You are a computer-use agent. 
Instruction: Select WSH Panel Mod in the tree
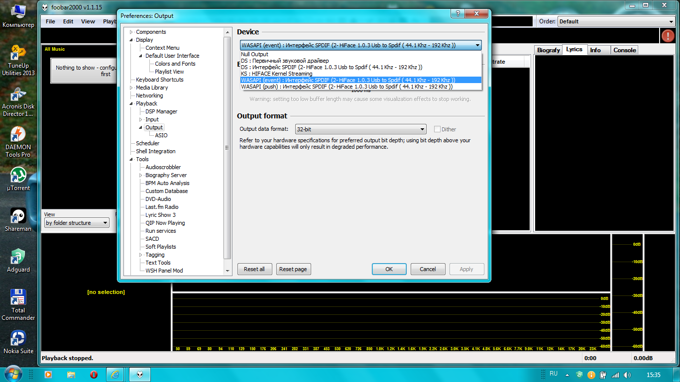[164, 271]
